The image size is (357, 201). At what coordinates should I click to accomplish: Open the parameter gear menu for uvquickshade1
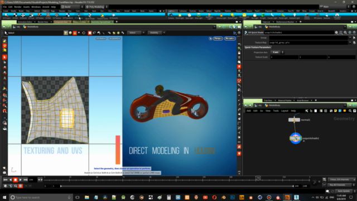tap(336, 32)
